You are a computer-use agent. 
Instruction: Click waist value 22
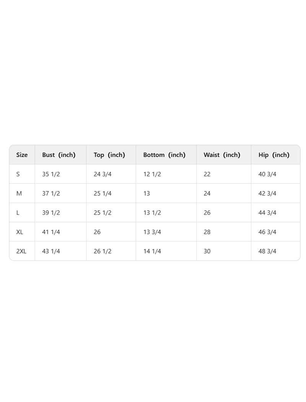(207, 174)
